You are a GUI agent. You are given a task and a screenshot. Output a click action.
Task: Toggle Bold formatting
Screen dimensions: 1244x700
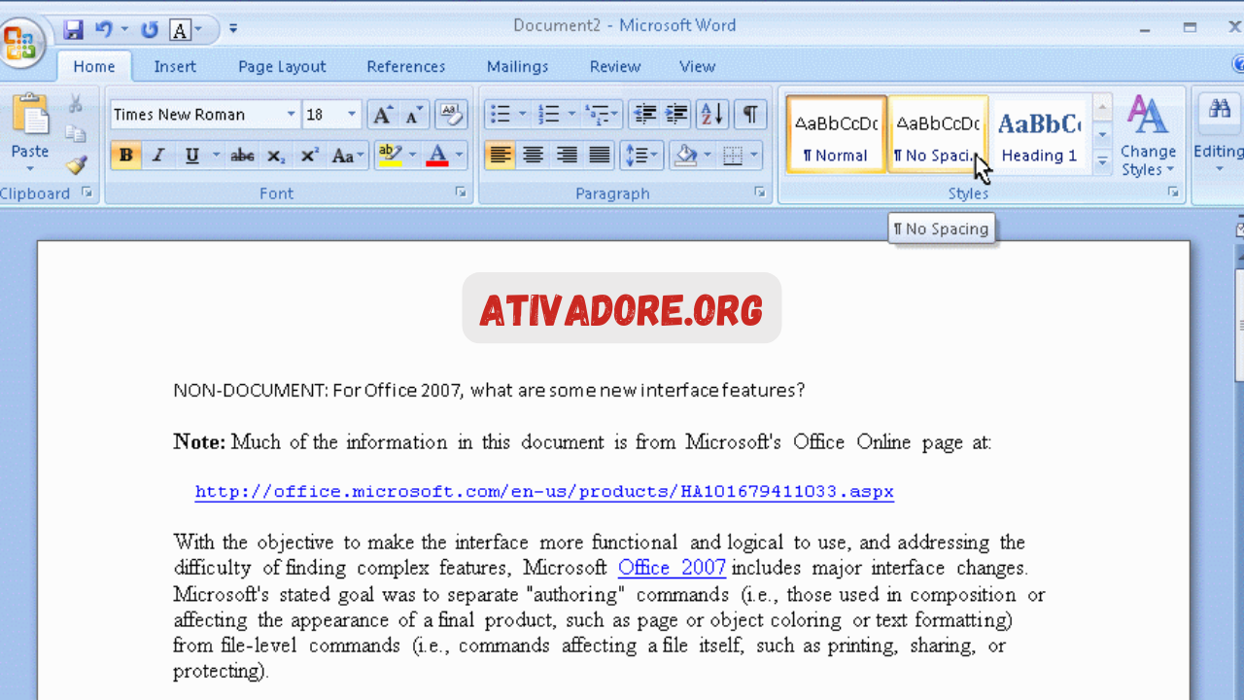coord(125,156)
